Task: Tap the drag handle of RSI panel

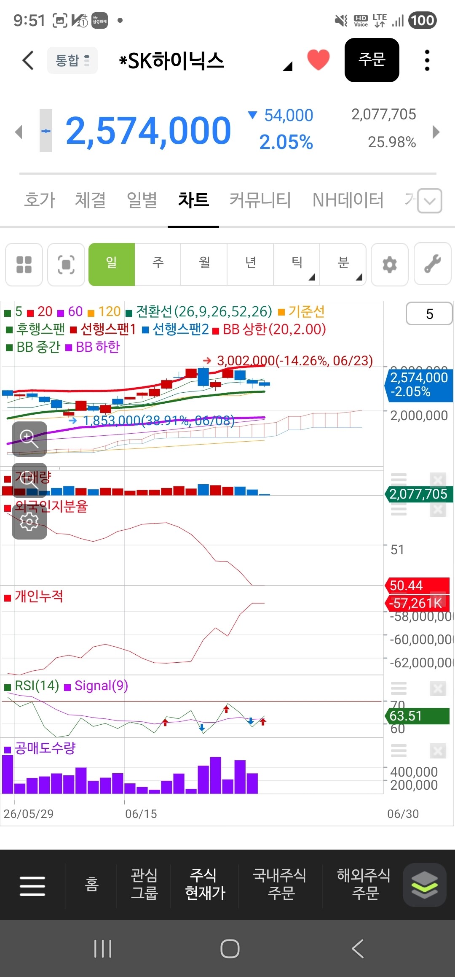Action: pos(399,688)
